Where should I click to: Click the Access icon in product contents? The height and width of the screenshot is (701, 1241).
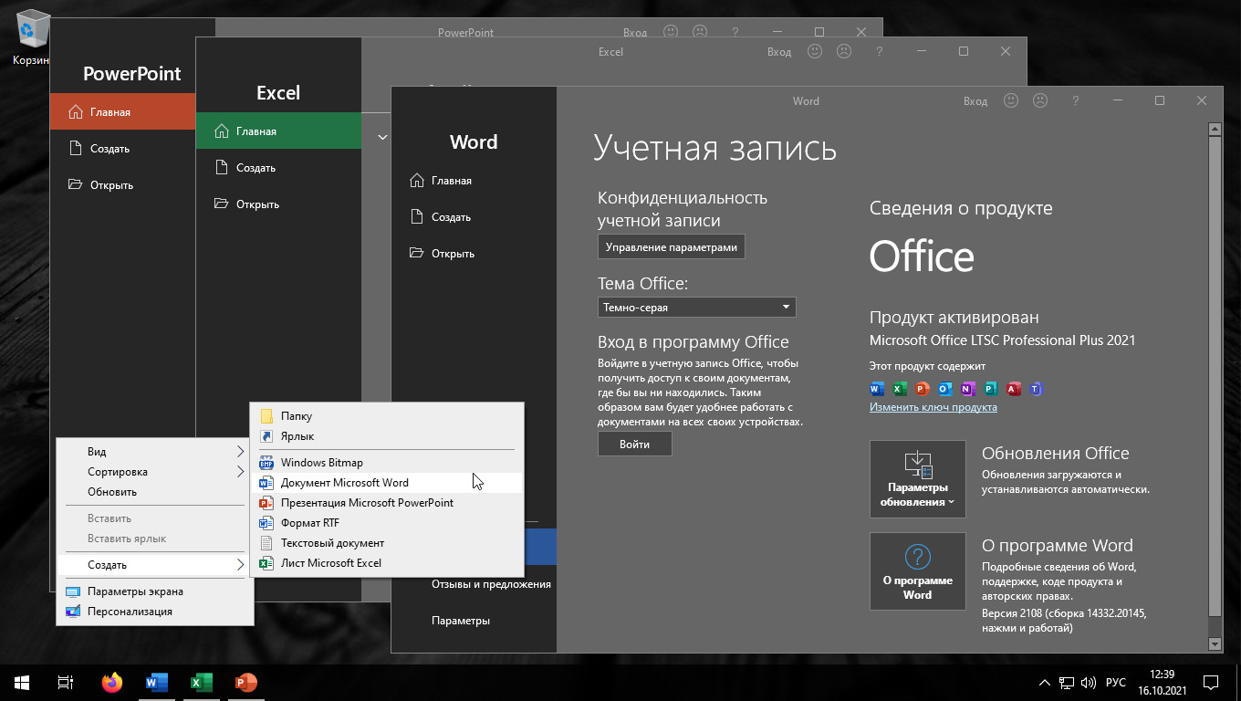click(x=1013, y=389)
